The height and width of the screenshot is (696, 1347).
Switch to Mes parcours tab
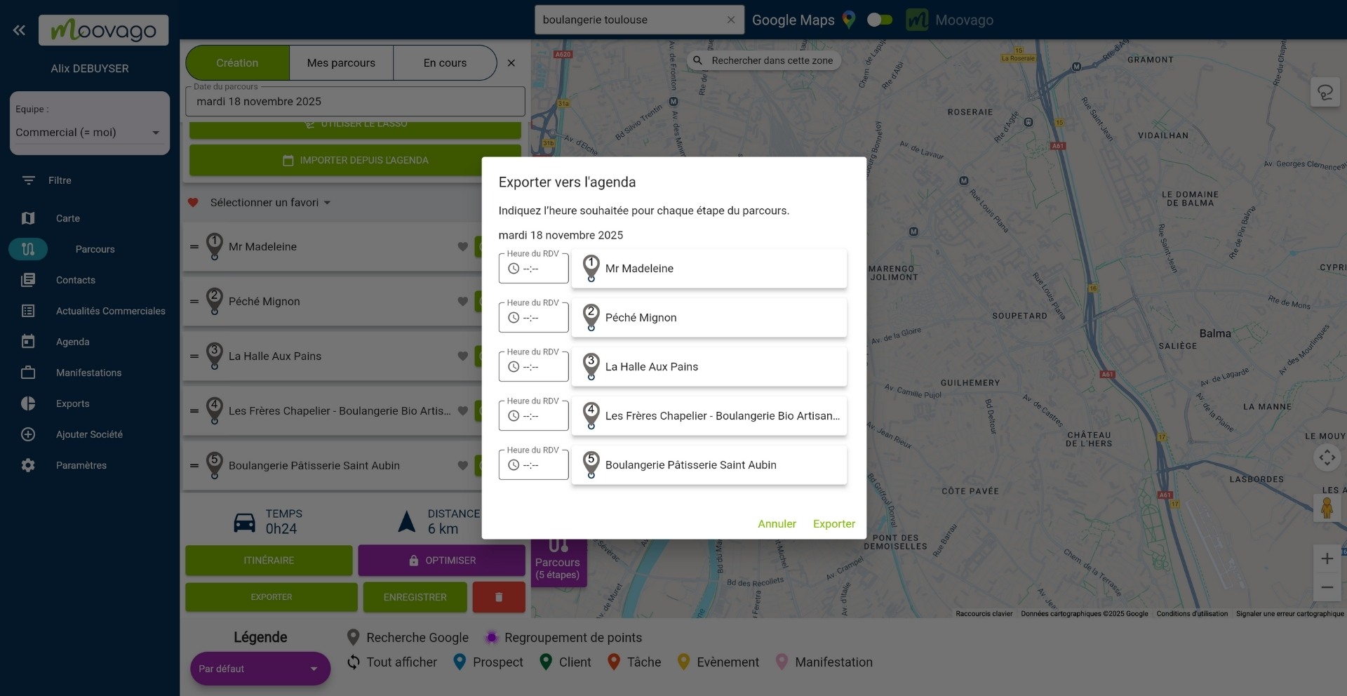[341, 63]
